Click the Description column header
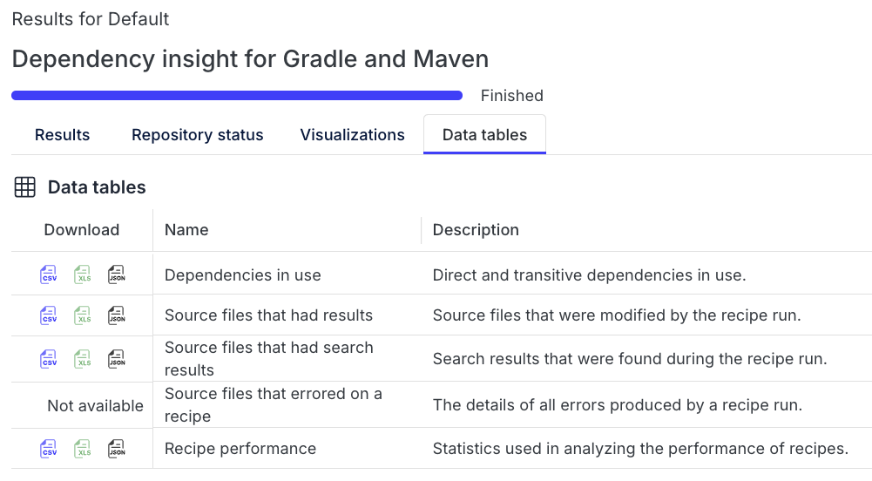Image resolution: width=872 pixels, height=481 pixels. [x=476, y=230]
